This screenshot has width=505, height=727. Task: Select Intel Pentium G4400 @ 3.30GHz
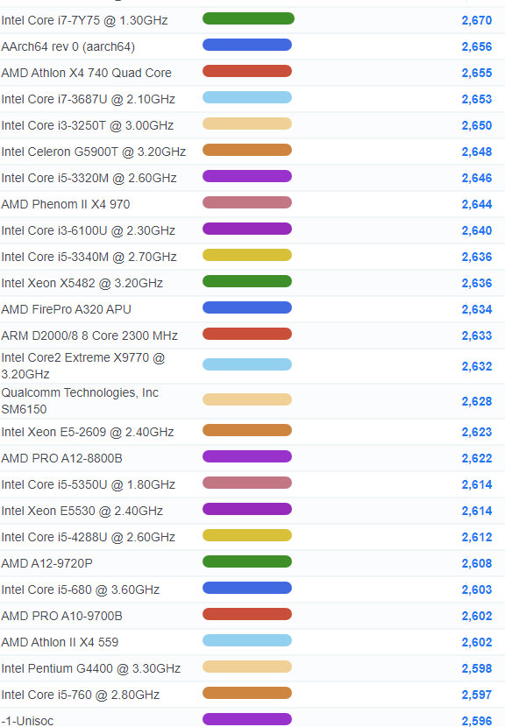(x=91, y=668)
